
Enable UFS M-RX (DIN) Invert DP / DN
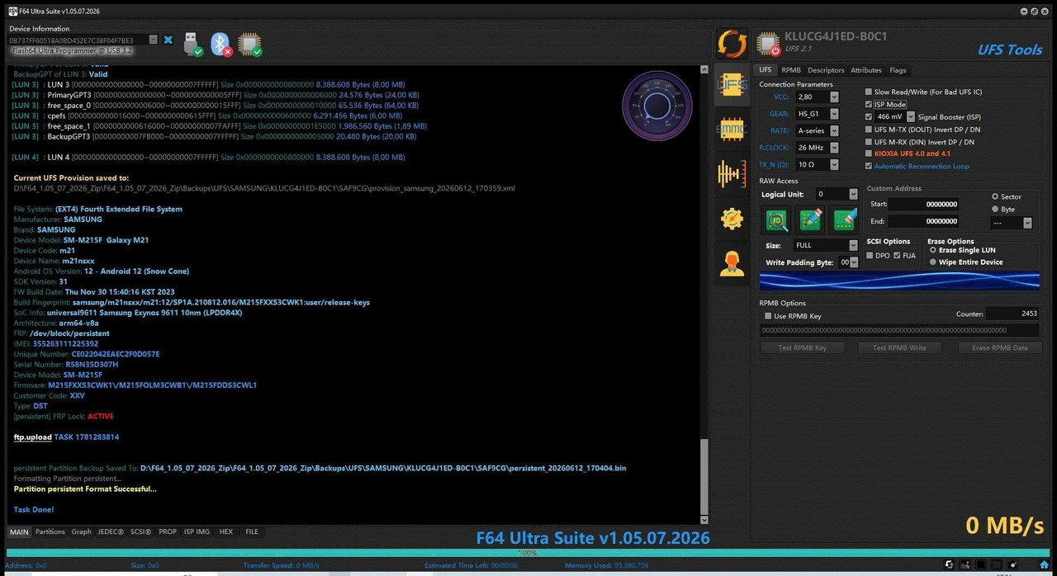pyautogui.click(x=869, y=142)
